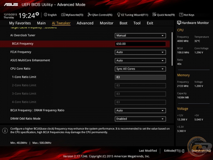Open the Boot tab
The width and height of the screenshot is (213, 160).
point(123,23)
